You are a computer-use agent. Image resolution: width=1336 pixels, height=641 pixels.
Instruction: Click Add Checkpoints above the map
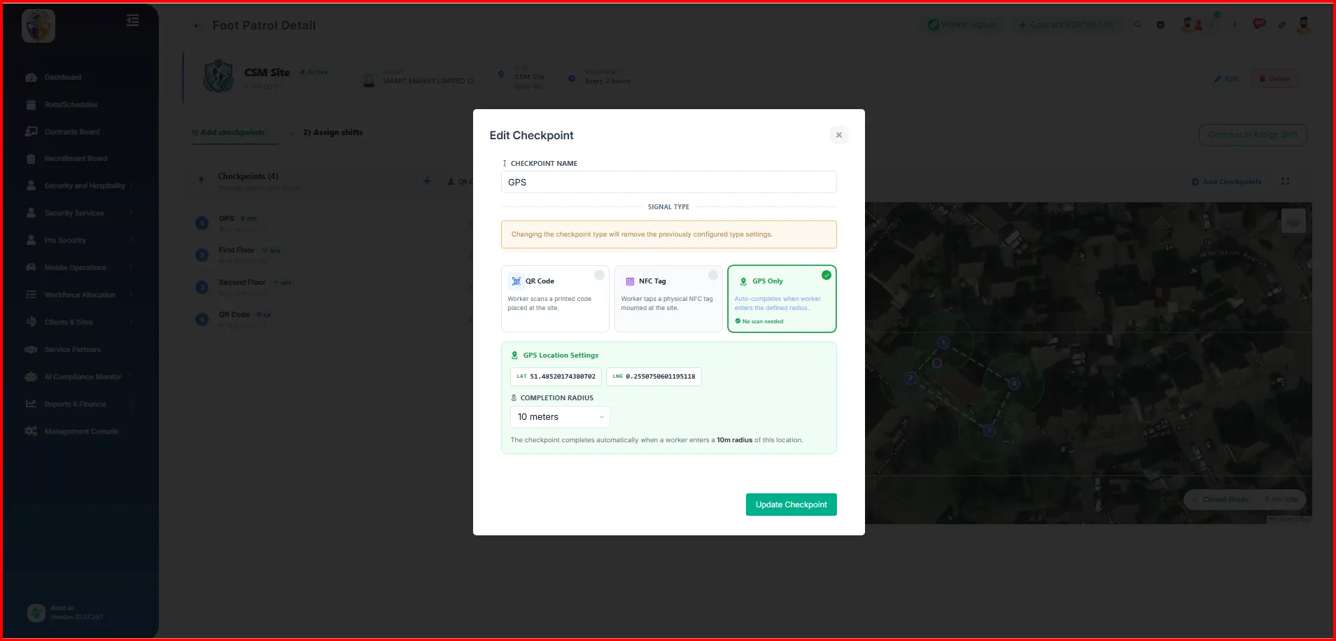1227,182
